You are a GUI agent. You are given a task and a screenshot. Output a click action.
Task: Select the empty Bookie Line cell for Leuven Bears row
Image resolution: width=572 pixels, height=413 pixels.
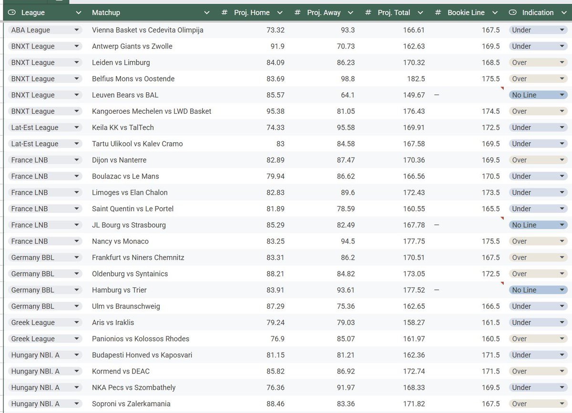[468, 95]
